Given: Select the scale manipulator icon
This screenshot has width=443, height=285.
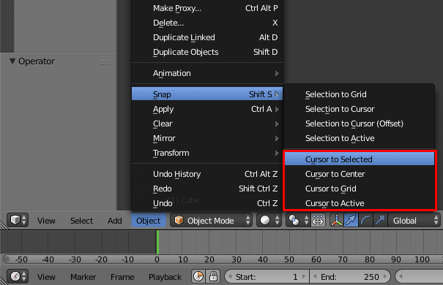Looking at the screenshot, I should pos(380,220).
